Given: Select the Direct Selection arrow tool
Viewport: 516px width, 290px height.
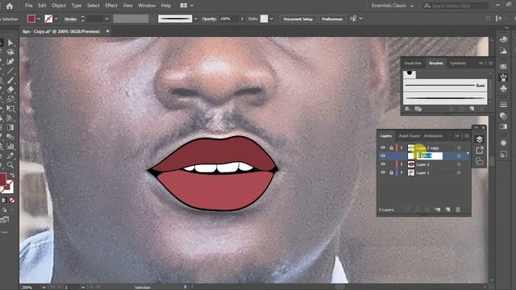Looking at the screenshot, I should 10,43.
